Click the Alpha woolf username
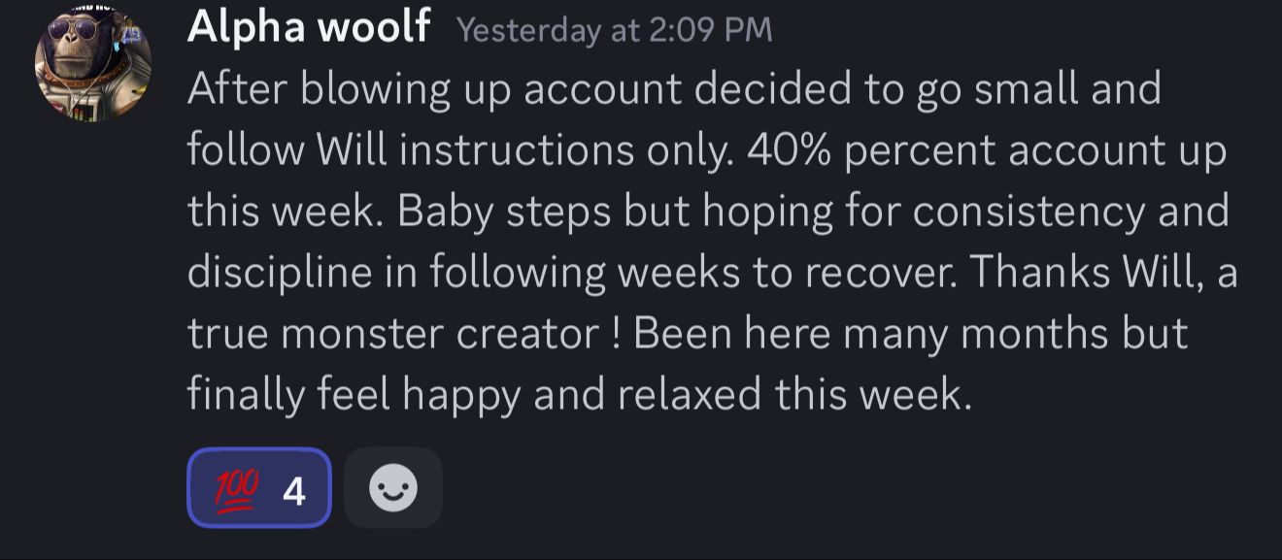The height and width of the screenshot is (560, 1282). 309,26
